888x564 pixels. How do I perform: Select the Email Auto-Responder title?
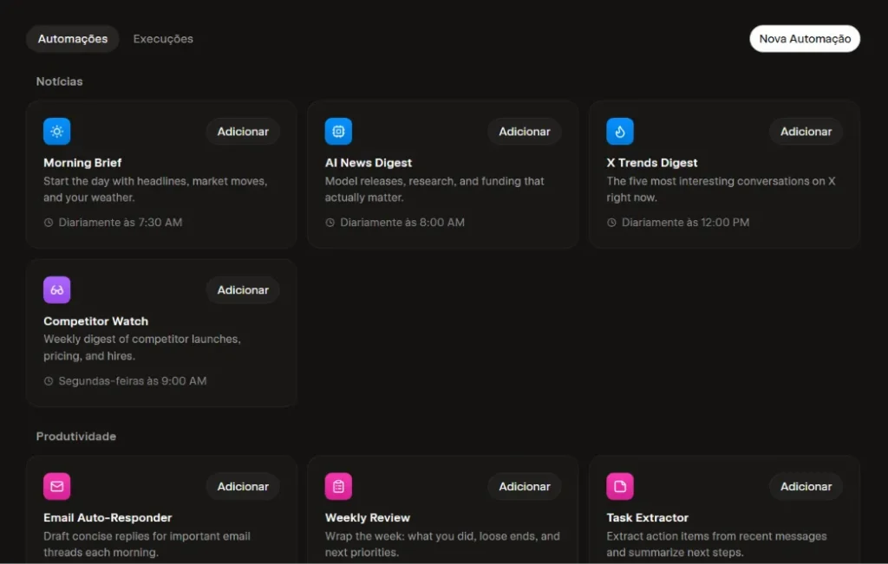tap(108, 517)
